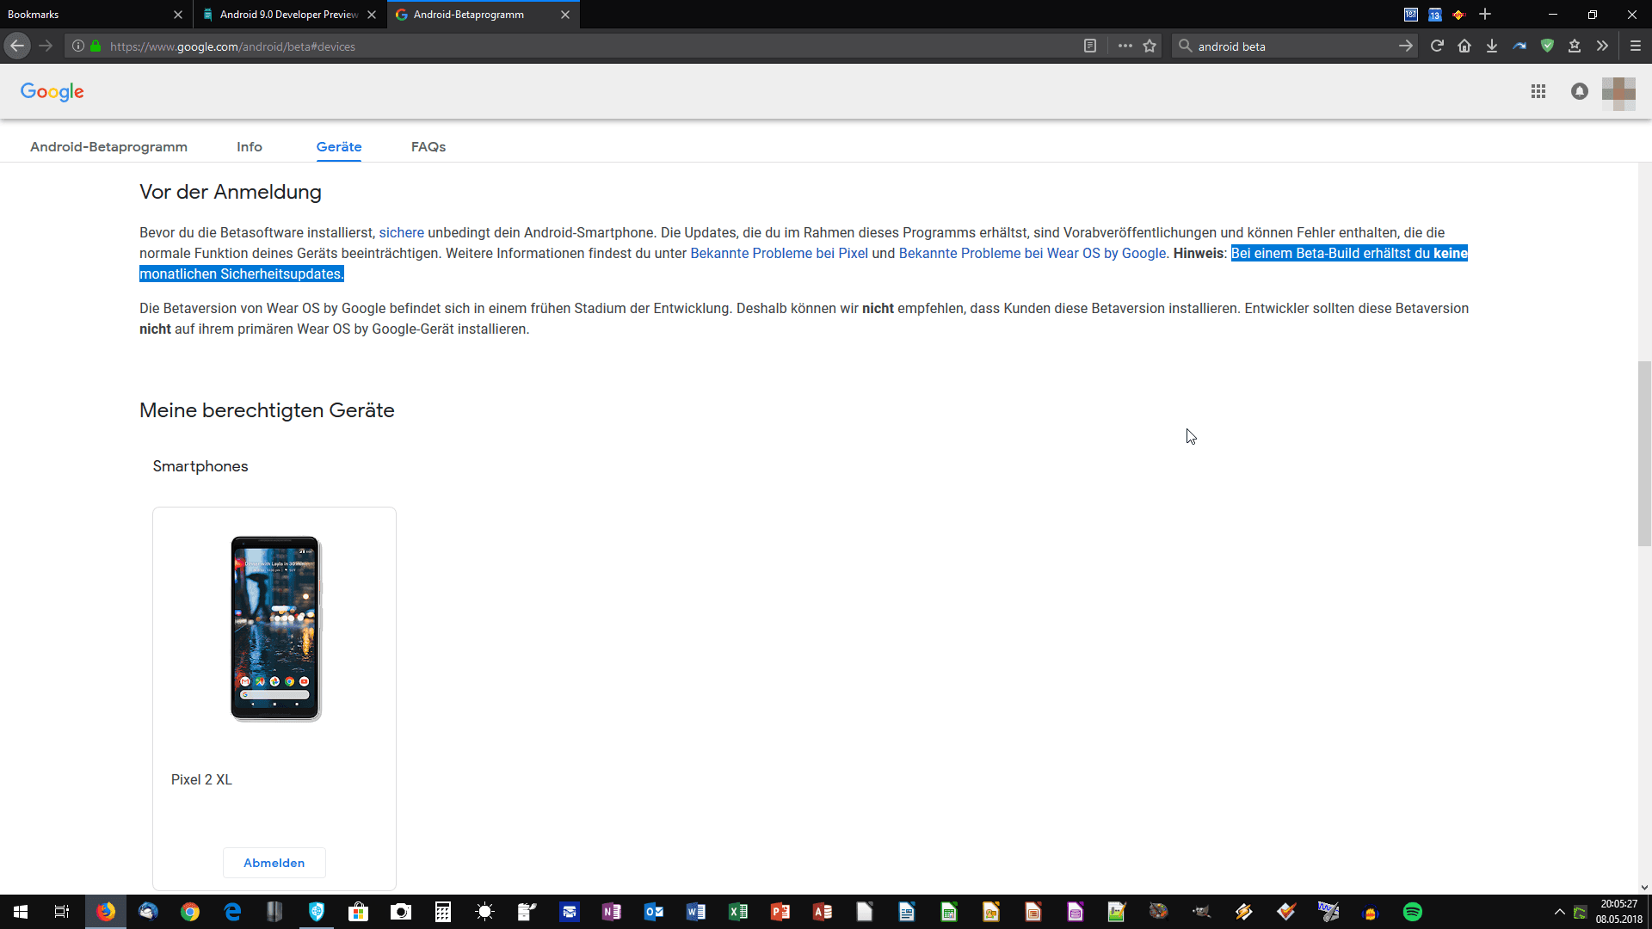
Task: Open the Windows Start menu
Action: 21,912
